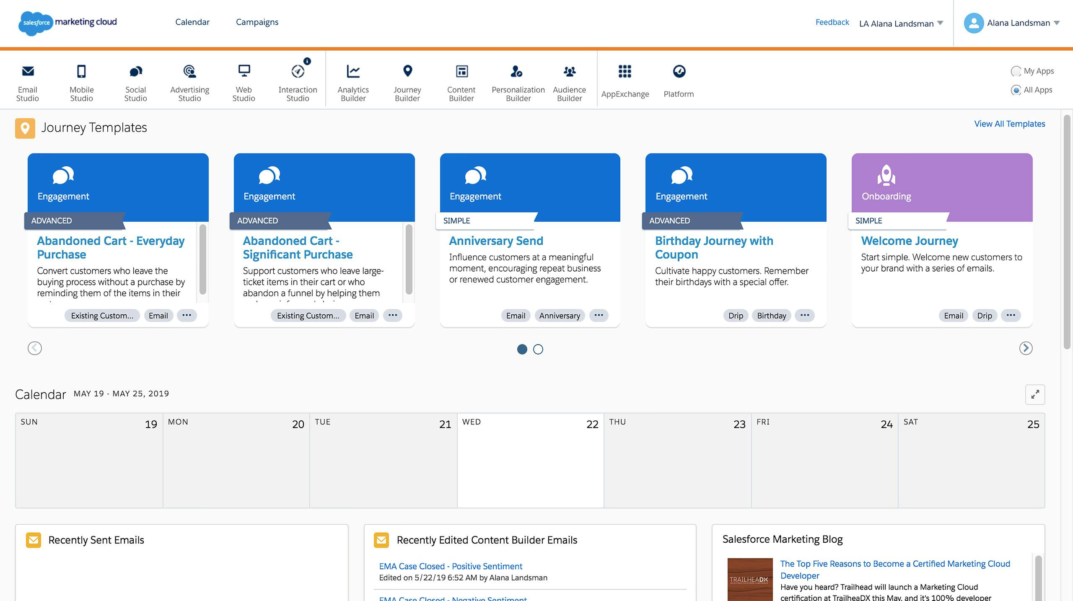Toggle All Apps radio button
Screen dimensions: 1073x601
1016,88
